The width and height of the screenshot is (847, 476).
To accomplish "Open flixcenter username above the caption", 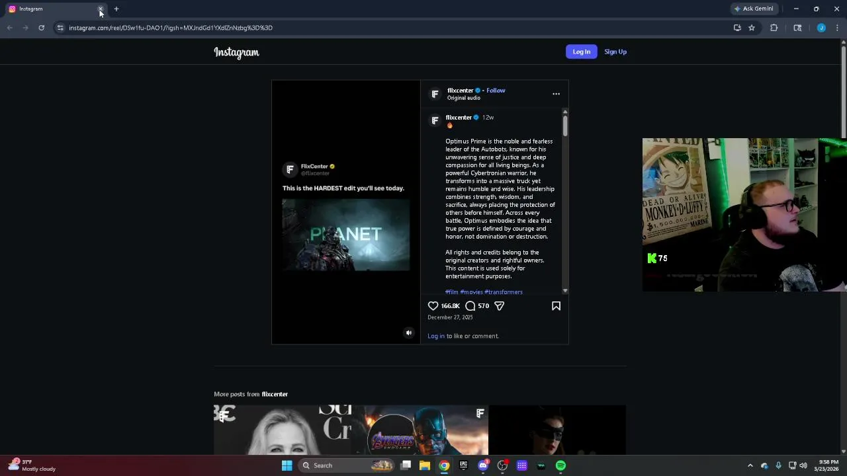I will tap(459, 117).
